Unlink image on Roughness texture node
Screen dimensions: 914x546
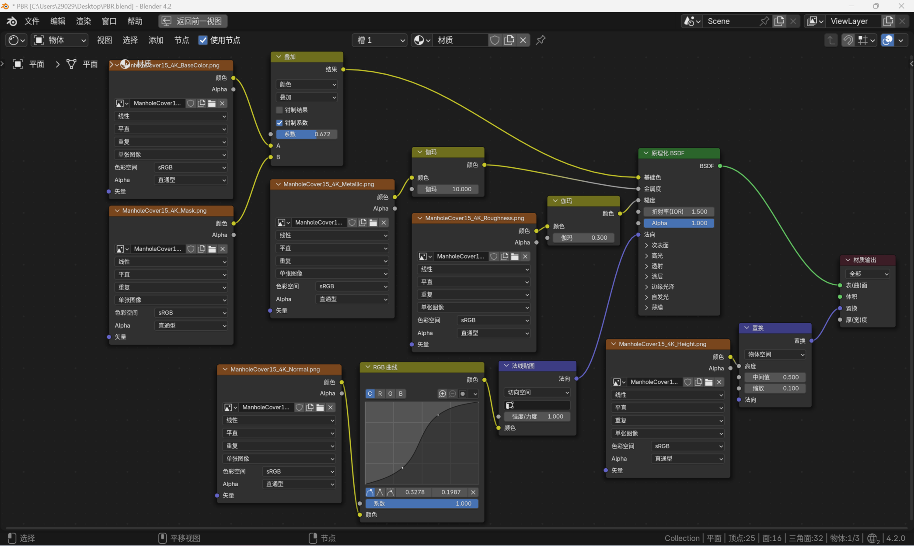pyautogui.click(x=525, y=256)
